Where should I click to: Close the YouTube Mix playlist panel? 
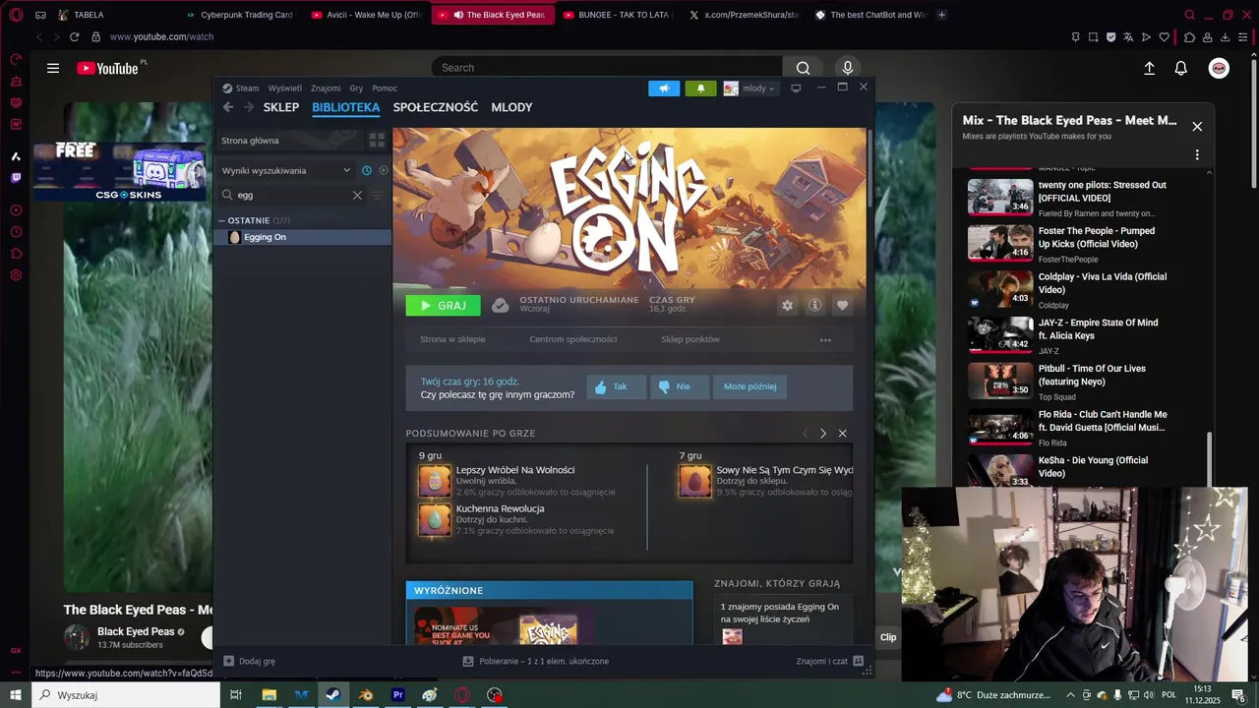(x=1197, y=127)
